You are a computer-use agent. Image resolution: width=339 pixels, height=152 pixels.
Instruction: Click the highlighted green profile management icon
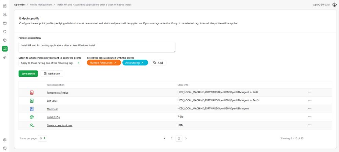[x=5, y=49]
